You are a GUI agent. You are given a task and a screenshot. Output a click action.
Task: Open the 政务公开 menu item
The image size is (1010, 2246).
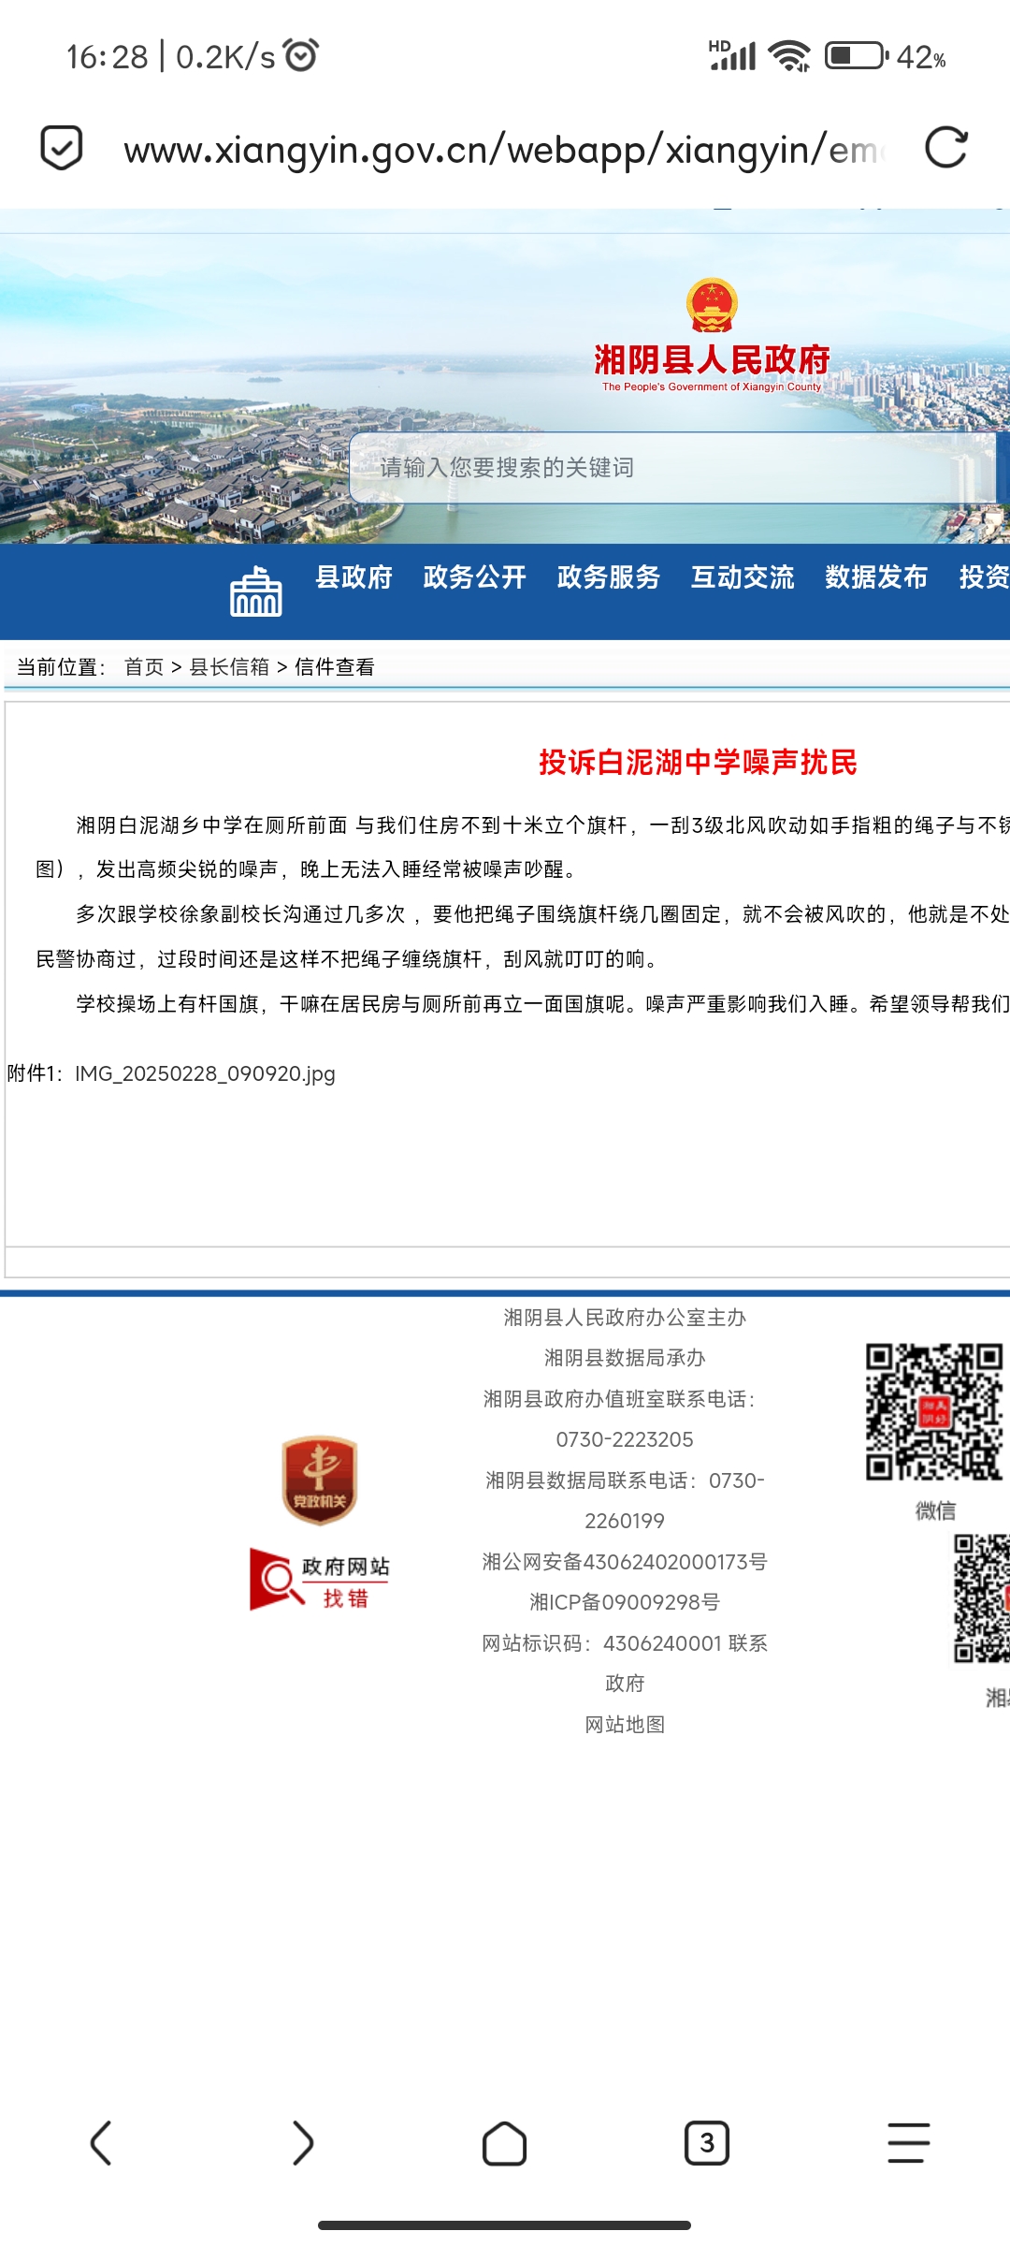pyautogui.click(x=474, y=577)
